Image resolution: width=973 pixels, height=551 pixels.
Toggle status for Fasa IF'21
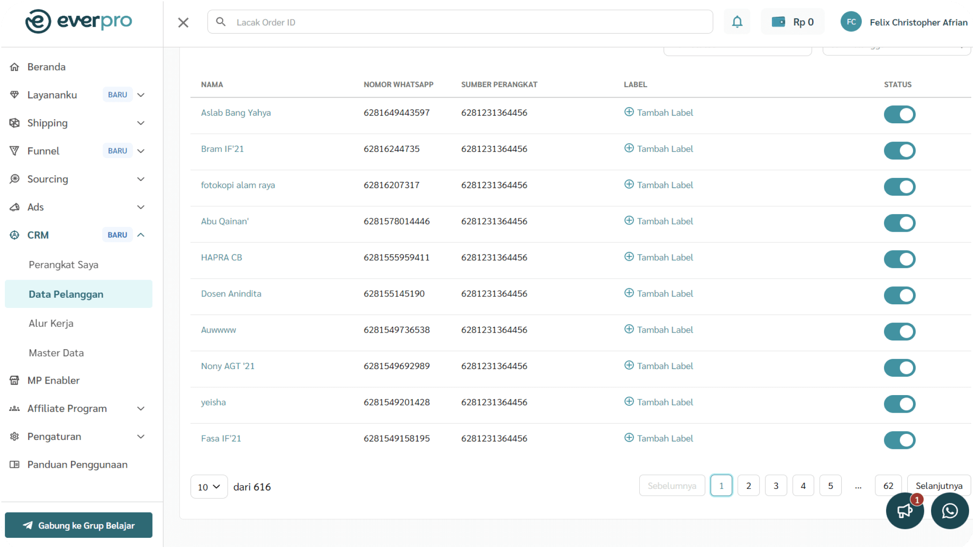(899, 440)
